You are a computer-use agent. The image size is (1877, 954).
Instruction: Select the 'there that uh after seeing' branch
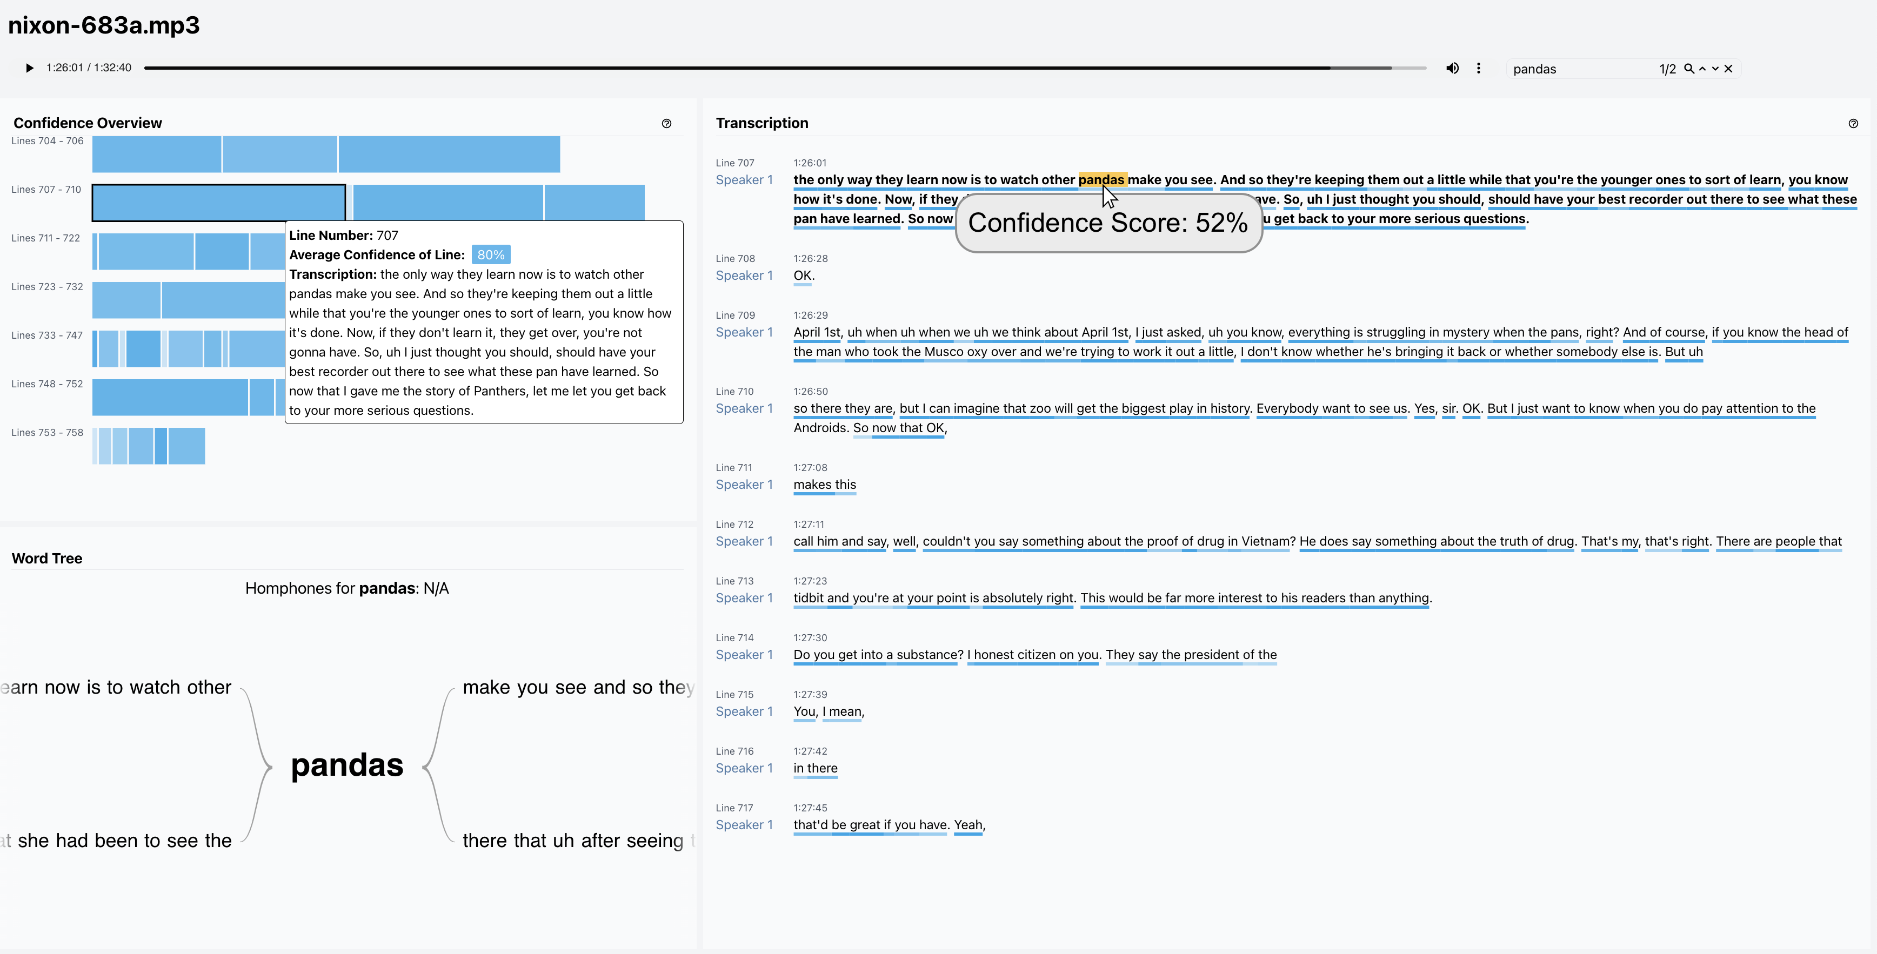point(573,841)
